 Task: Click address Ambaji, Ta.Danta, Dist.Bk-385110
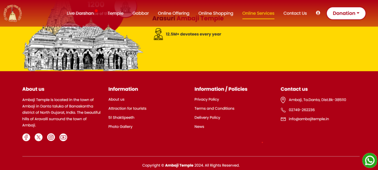click(317, 100)
